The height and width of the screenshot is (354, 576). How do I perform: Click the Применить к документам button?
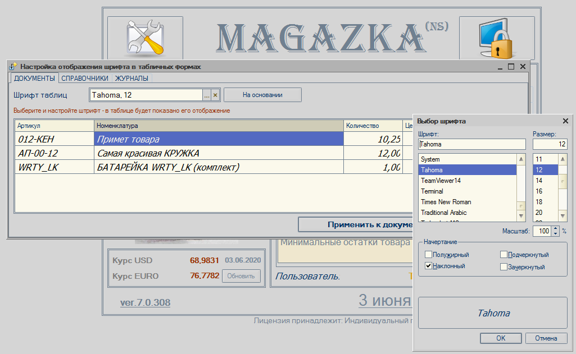356,224
